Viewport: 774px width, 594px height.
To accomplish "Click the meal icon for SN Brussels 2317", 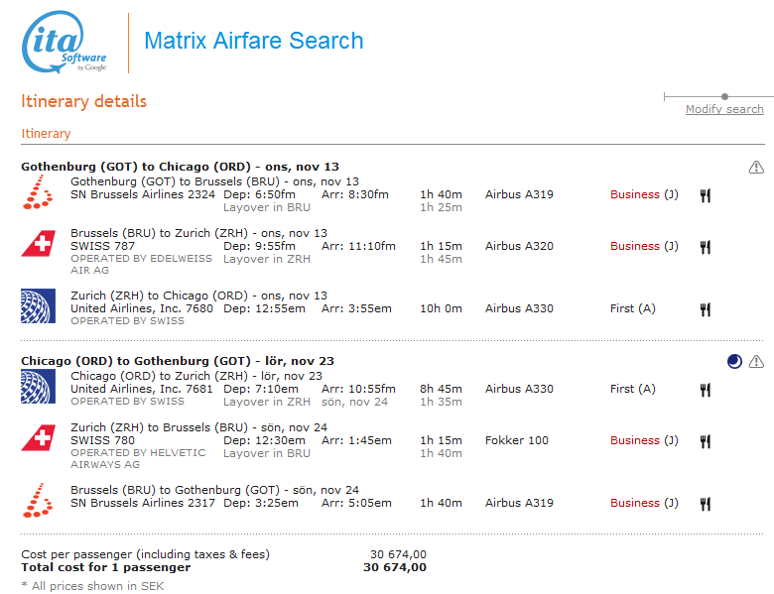I will [706, 504].
